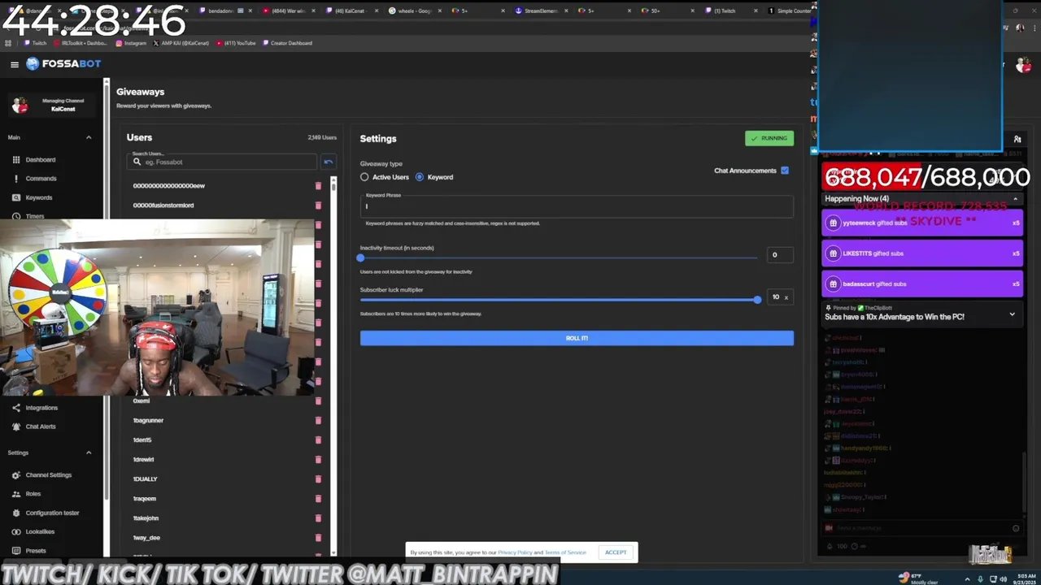1041x585 pixels.
Task: Click the inactivity timeout number field
Action: [779, 255]
